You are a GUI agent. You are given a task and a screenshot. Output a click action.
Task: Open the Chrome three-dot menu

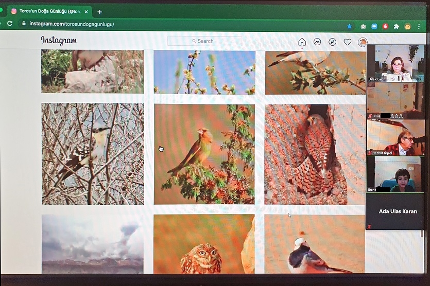point(419,26)
